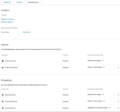Unlink pavel-desktop active 7 months ago
Image resolution: width=120 pixels, height=112 pixels.
tap(118, 108)
